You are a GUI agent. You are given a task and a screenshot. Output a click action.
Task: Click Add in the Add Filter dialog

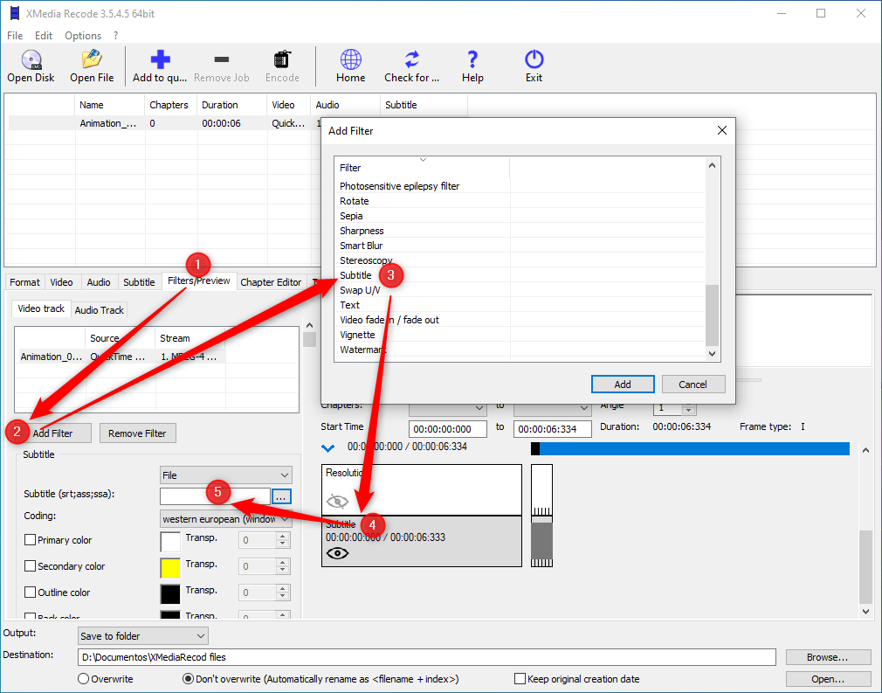623,385
